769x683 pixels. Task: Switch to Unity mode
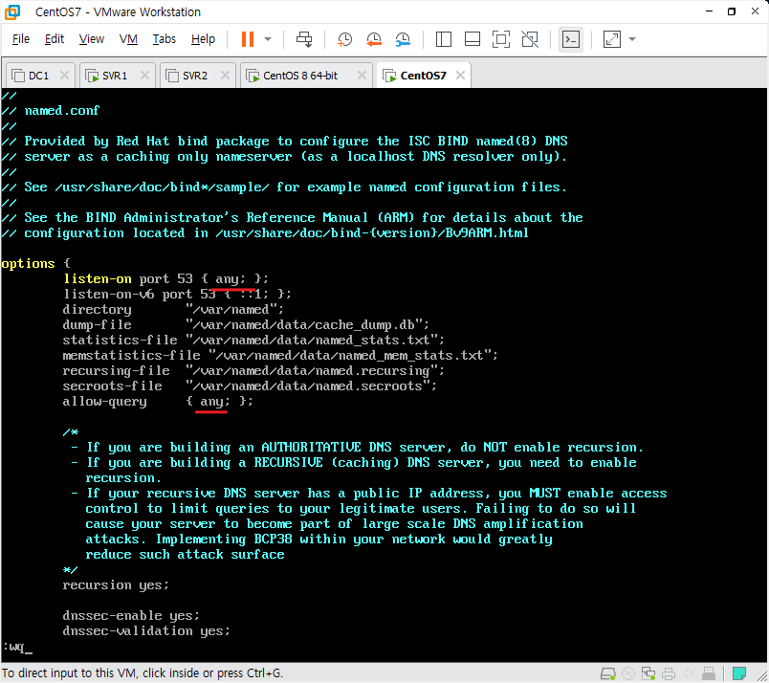530,39
